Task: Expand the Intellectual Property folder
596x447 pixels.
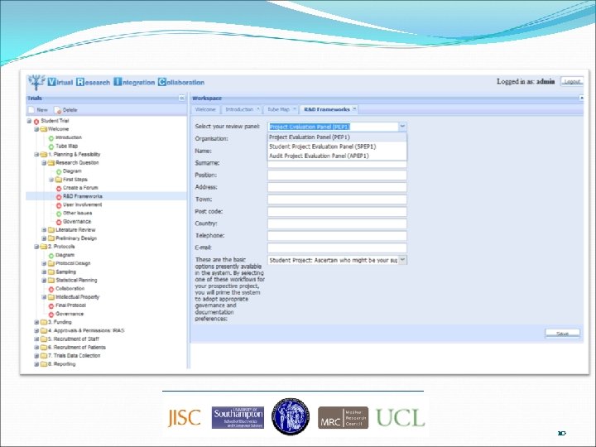Action: pos(44,297)
